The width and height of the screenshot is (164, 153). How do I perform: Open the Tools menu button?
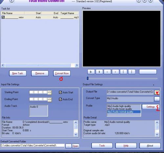point(102,145)
